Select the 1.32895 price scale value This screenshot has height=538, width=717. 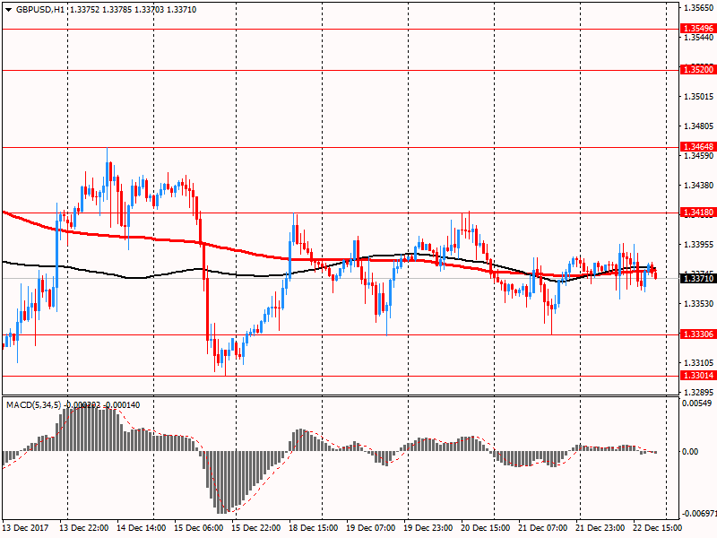[699, 392]
